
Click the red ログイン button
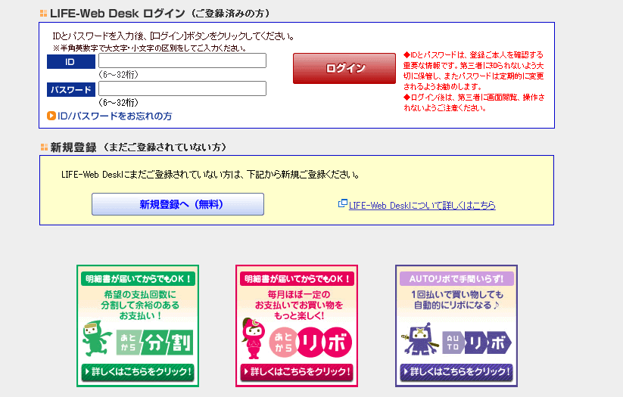click(x=344, y=68)
